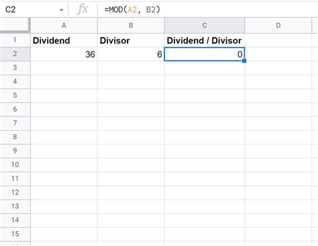Click the blue fill handle on cell C2
Viewport: 318px width, 246px height.
pyautogui.click(x=244, y=60)
